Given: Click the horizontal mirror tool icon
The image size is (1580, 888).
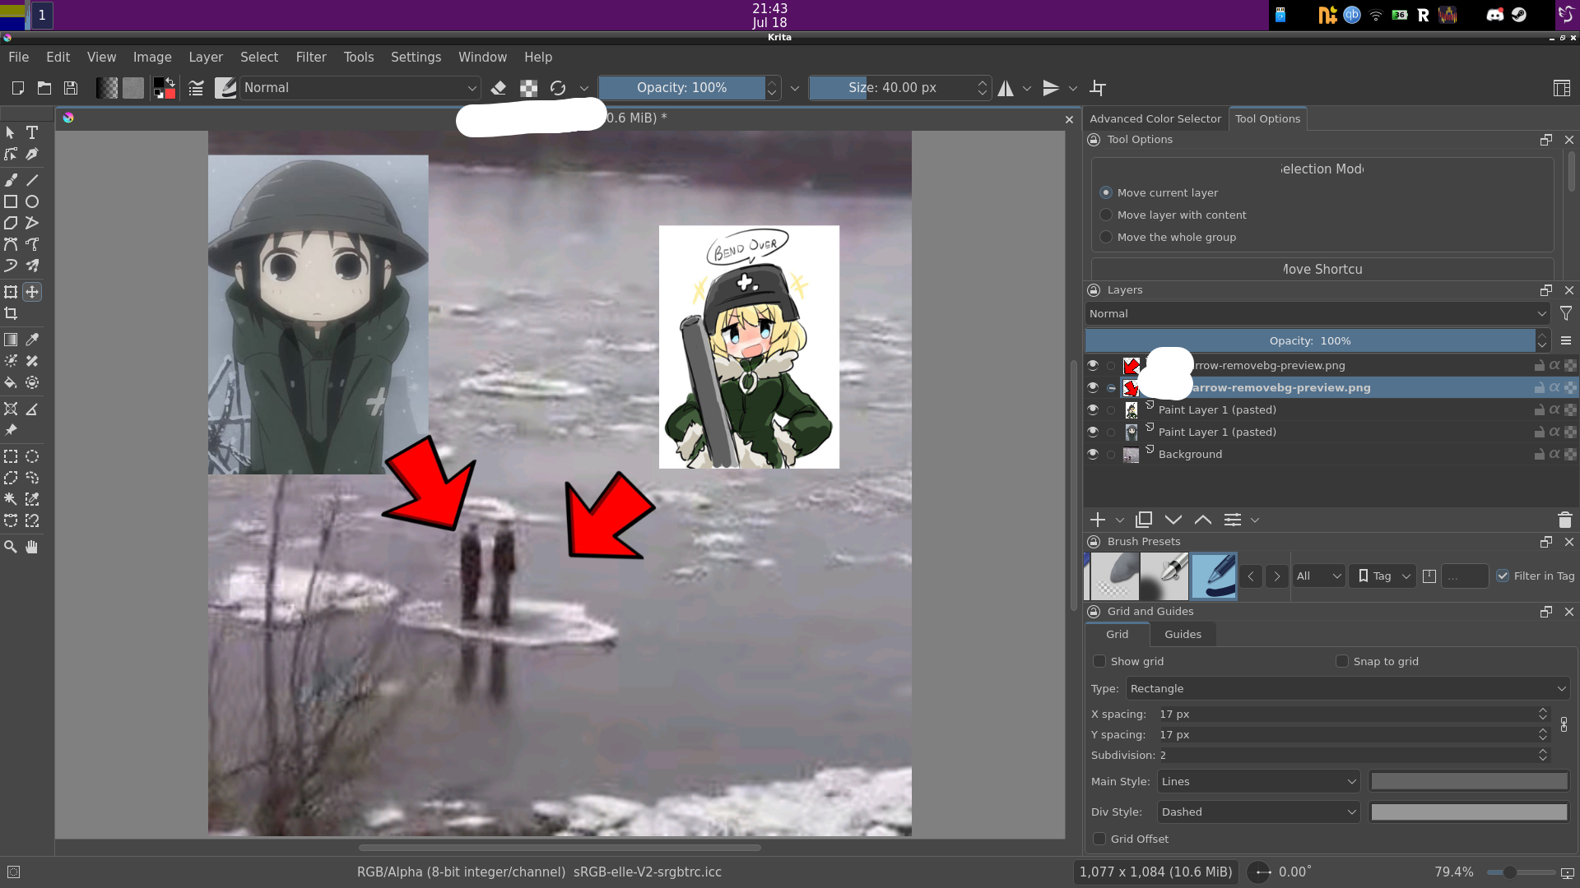Looking at the screenshot, I should (1006, 88).
